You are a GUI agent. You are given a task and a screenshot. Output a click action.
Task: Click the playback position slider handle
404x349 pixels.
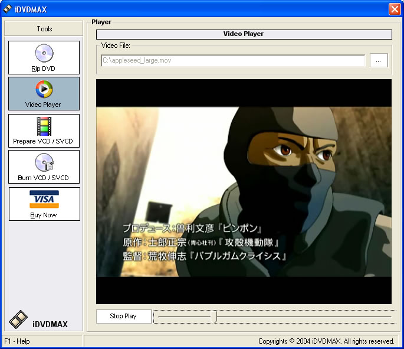point(215,317)
